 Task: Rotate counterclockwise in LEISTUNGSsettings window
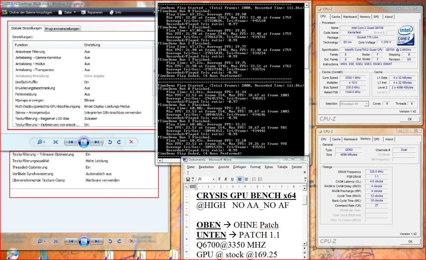pos(110,142)
